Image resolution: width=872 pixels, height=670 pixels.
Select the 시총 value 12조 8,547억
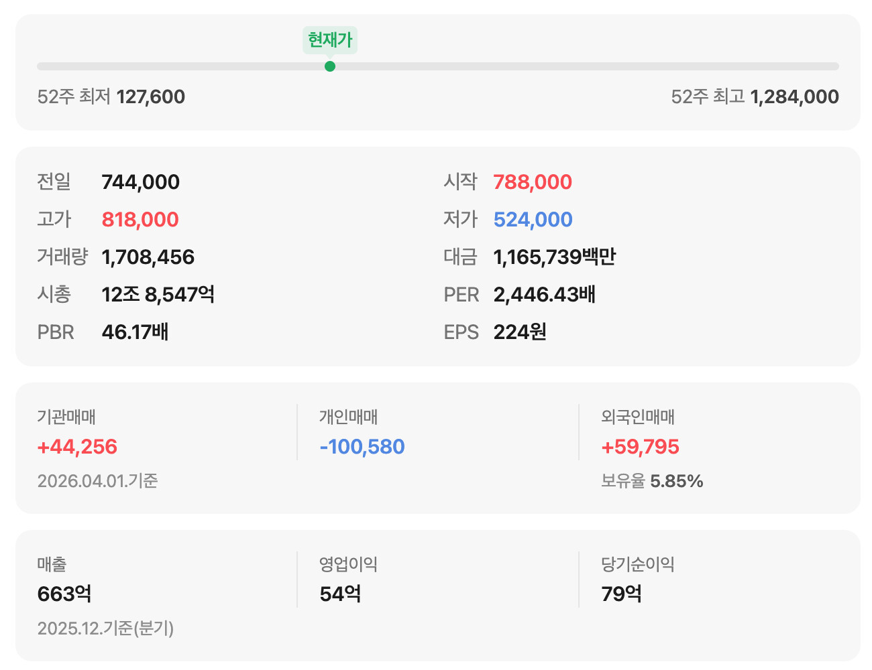(x=158, y=295)
